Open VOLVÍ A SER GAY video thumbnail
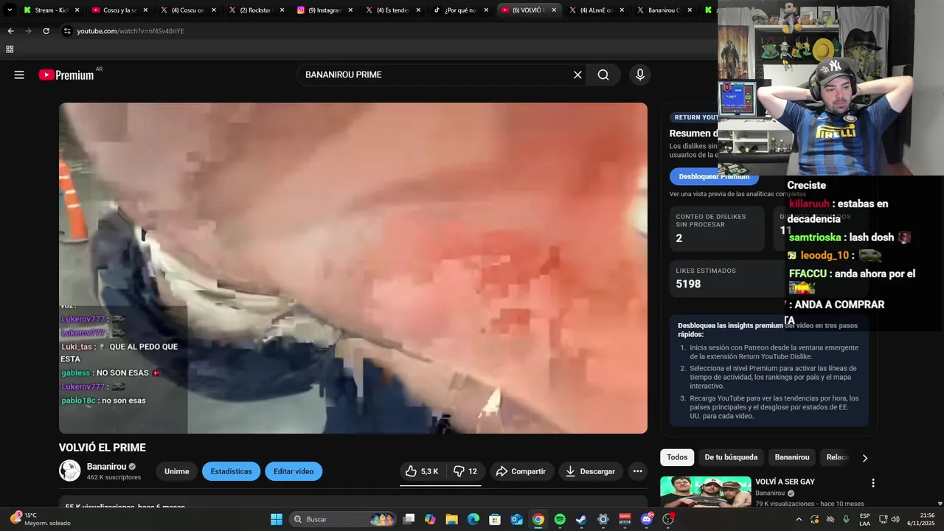The width and height of the screenshot is (944, 531). coord(706,492)
